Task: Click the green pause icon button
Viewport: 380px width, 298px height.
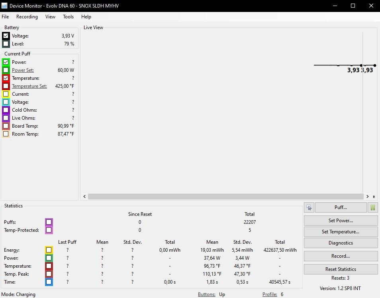Action: coord(373,207)
